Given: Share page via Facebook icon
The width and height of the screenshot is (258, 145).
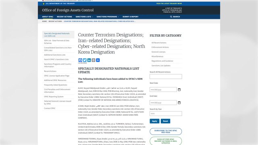Looking at the screenshot, I should (x=80, y=60).
